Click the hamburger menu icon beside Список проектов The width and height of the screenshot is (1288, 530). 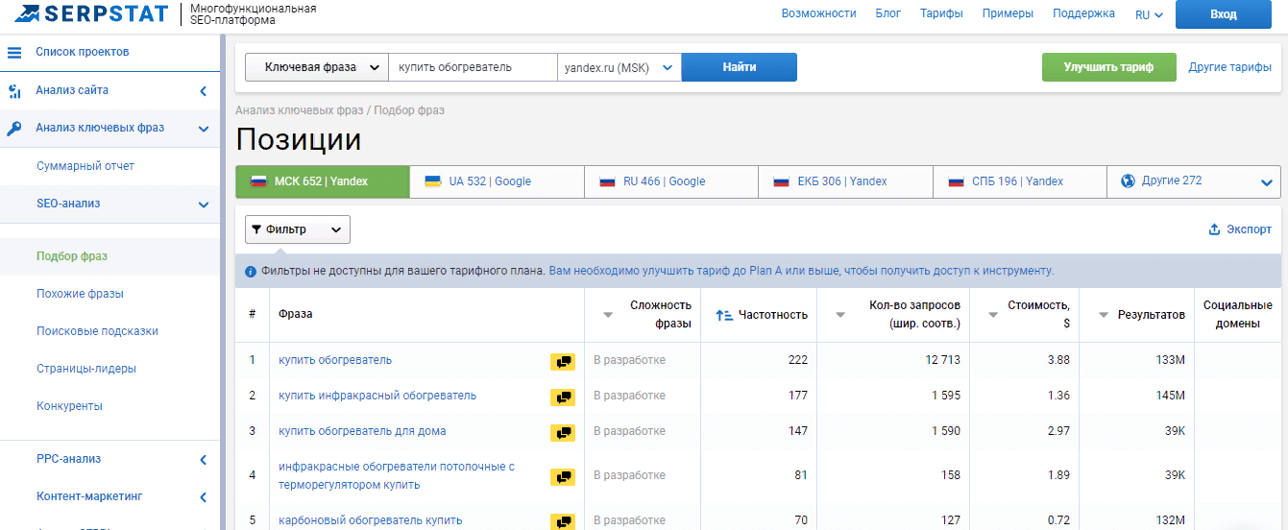(14, 52)
